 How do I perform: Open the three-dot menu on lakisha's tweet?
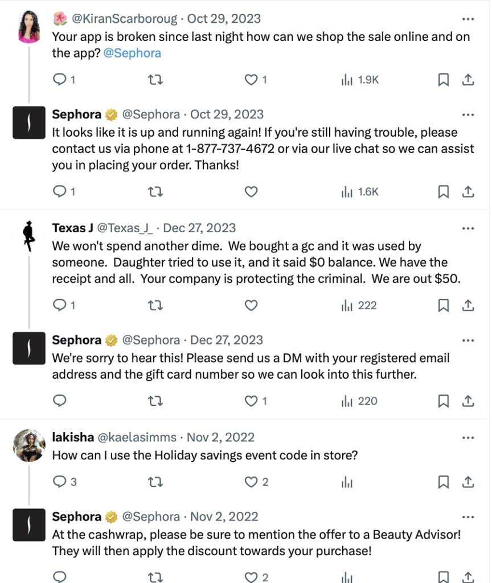468,438
